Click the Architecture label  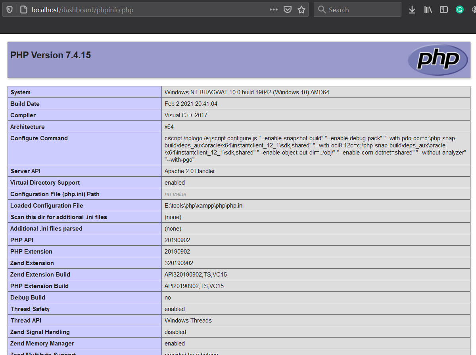click(x=27, y=127)
